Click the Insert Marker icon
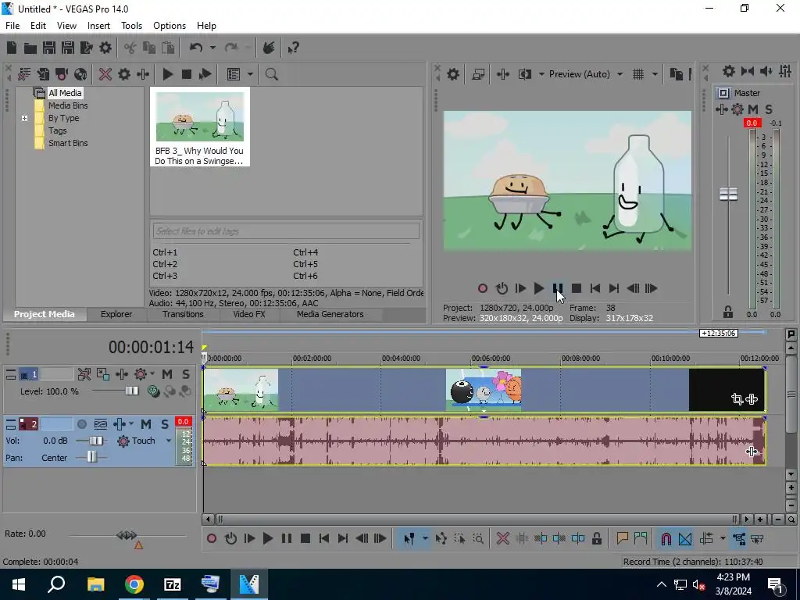800x600 pixels. [622, 538]
